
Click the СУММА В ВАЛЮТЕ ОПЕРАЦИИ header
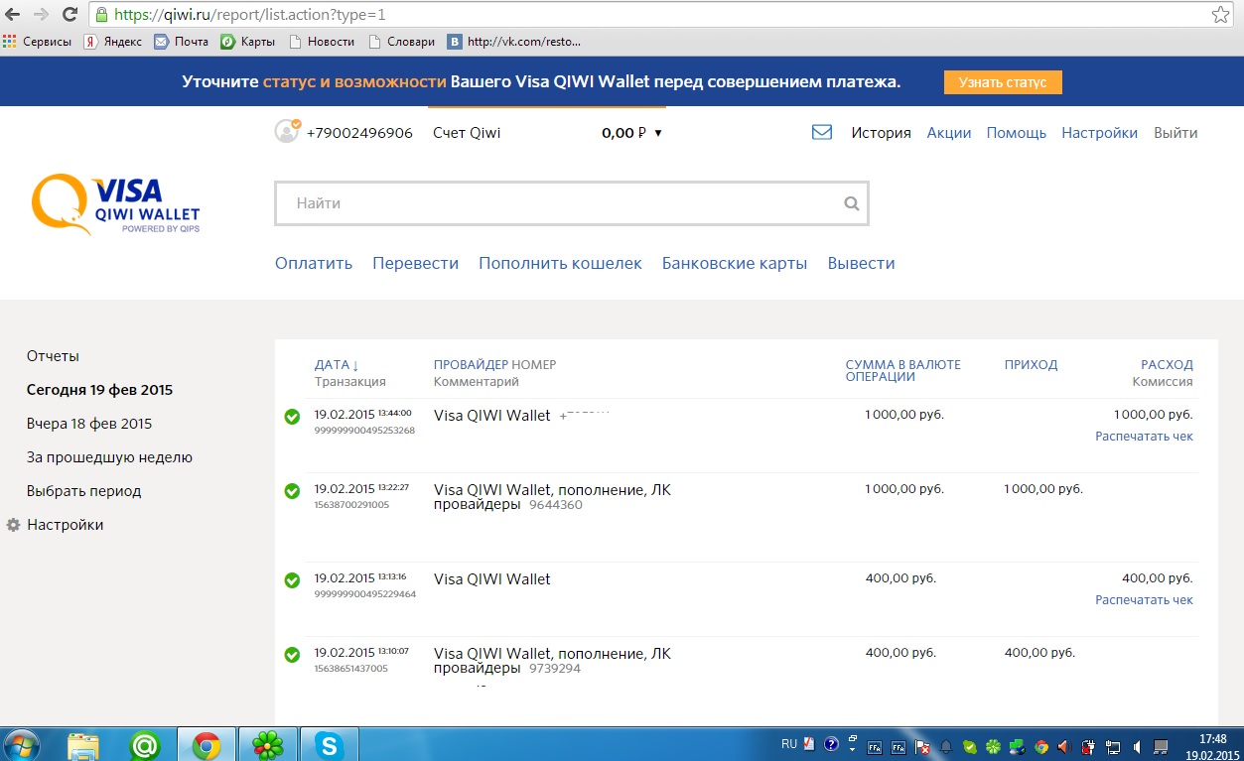tap(903, 370)
